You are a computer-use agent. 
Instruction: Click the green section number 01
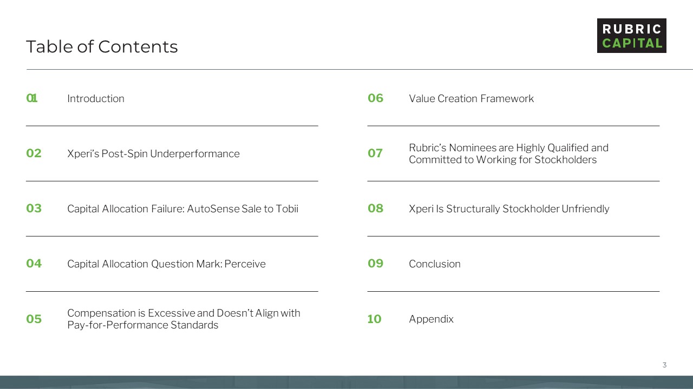click(32, 98)
